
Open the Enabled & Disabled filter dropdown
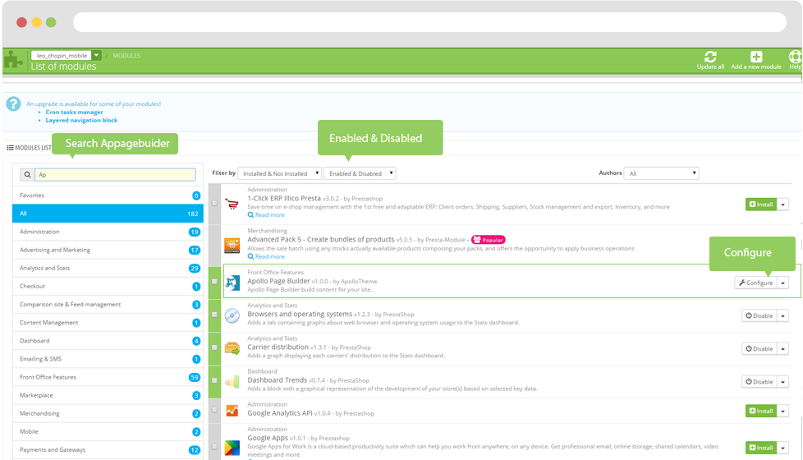coord(360,173)
